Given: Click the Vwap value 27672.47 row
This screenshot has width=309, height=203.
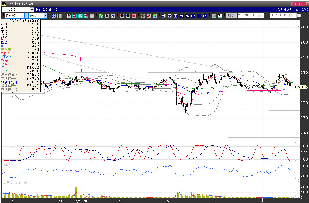Looking at the screenshot, I should 20,60.
